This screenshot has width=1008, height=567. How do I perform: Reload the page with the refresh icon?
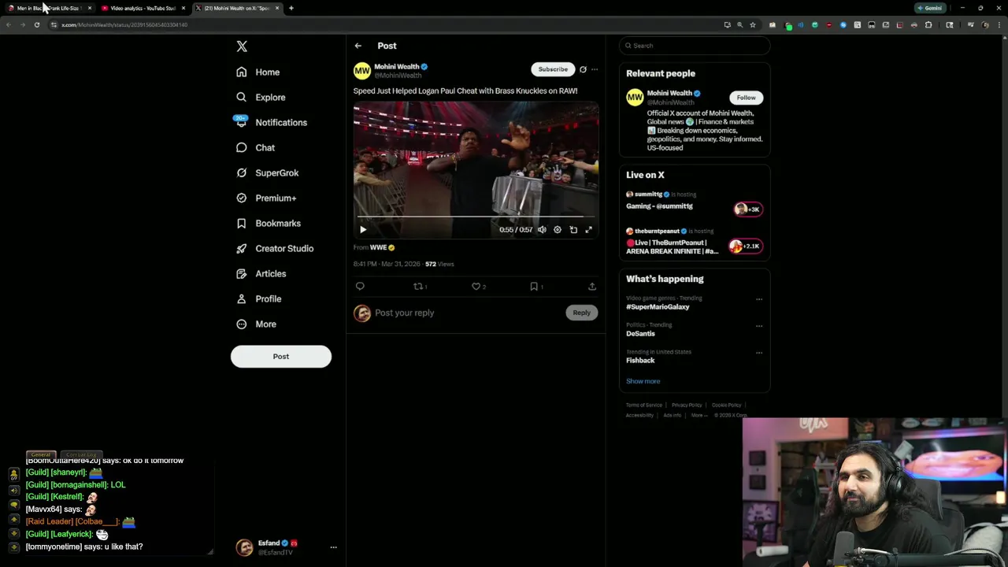[36, 24]
